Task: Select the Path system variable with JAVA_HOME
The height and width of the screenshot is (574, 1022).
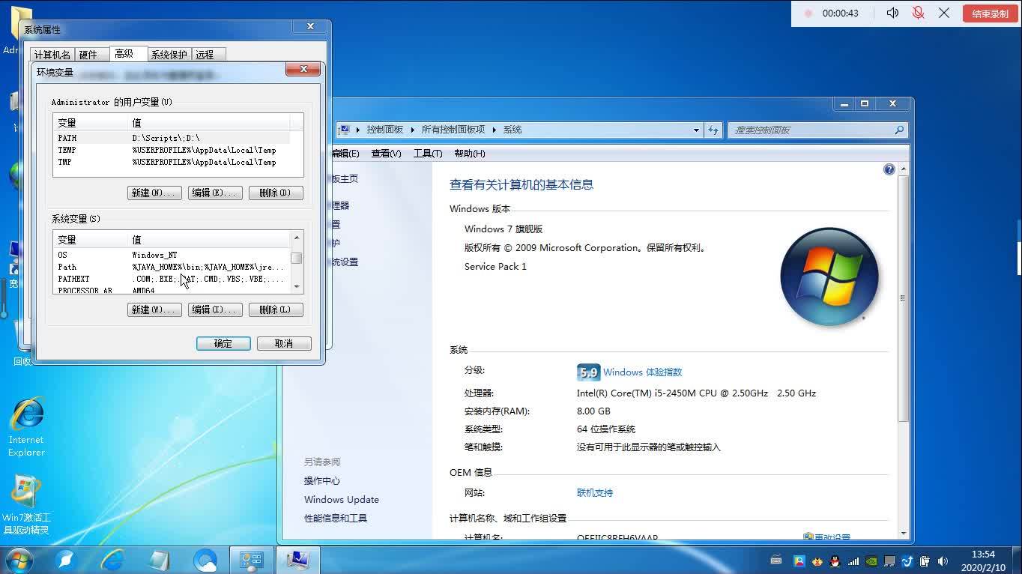Action: pos(172,267)
